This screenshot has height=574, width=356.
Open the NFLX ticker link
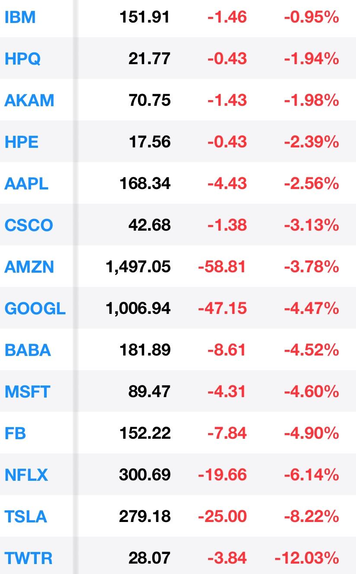(x=26, y=475)
